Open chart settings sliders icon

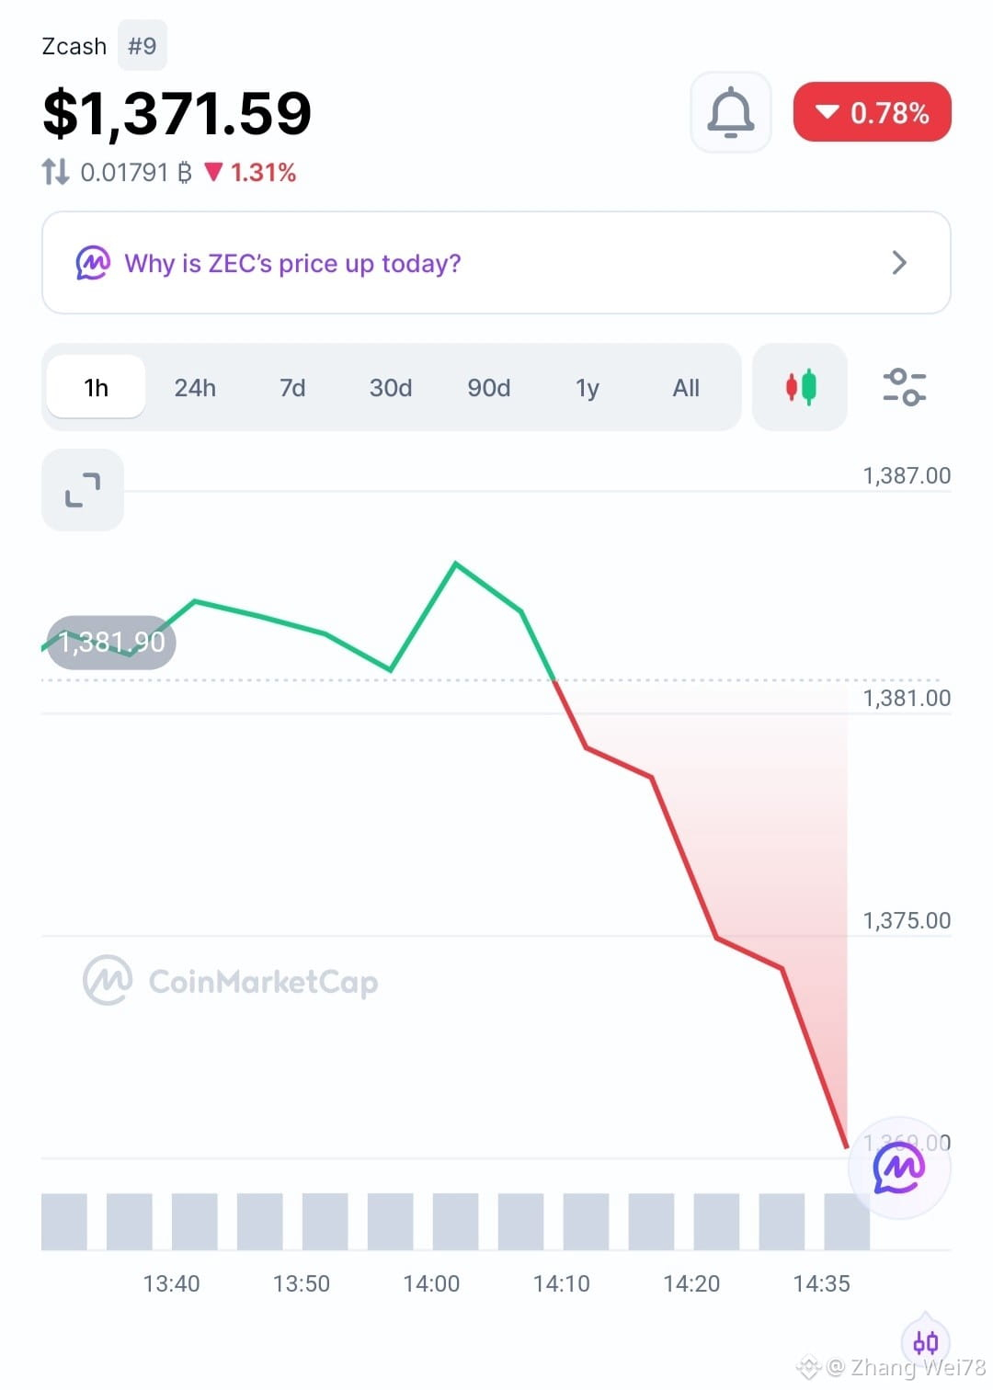coord(904,387)
